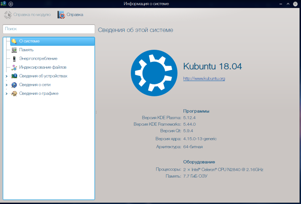Select О системе in the module tree
Screen dimensions: 301x204
(x=52, y=41)
